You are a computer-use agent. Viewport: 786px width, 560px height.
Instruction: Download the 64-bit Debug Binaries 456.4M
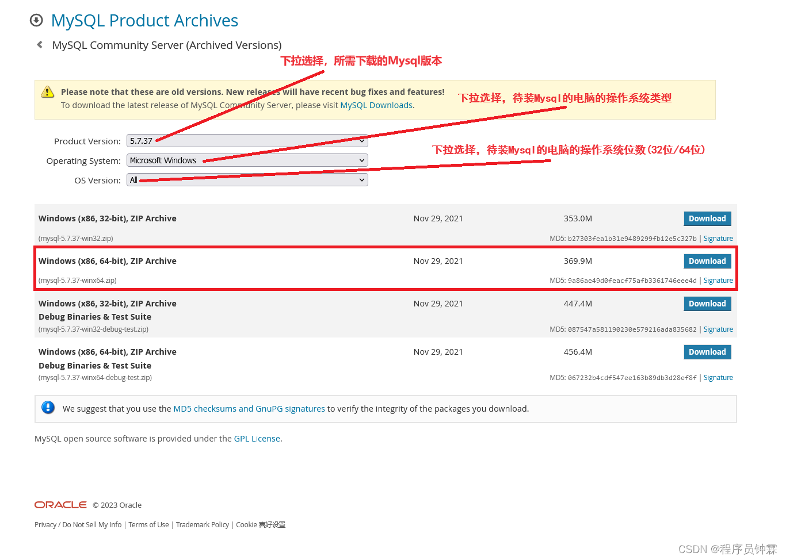point(707,352)
